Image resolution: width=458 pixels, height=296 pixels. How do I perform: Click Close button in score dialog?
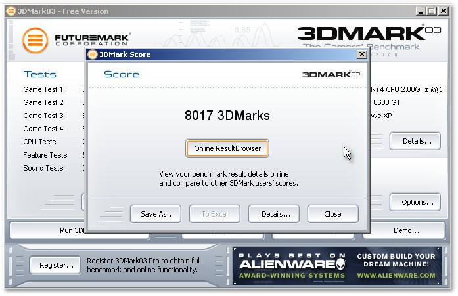[332, 214]
